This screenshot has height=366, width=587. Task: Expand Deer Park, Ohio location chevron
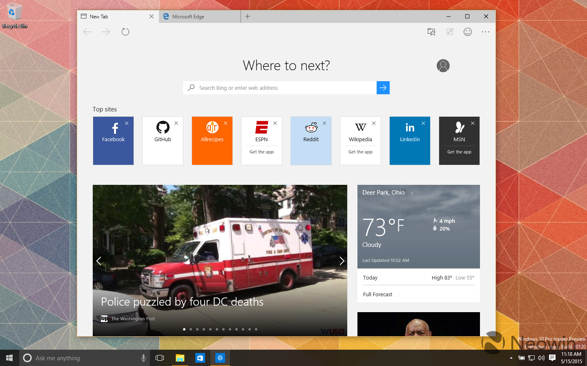(x=412, y=193)
